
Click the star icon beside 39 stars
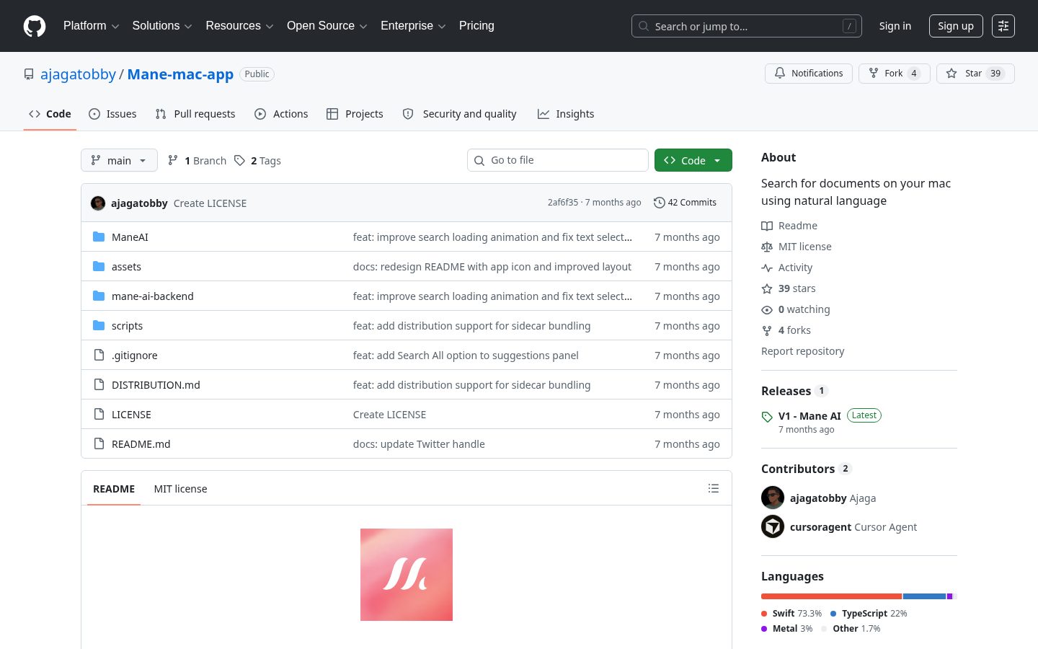(767, 288)
